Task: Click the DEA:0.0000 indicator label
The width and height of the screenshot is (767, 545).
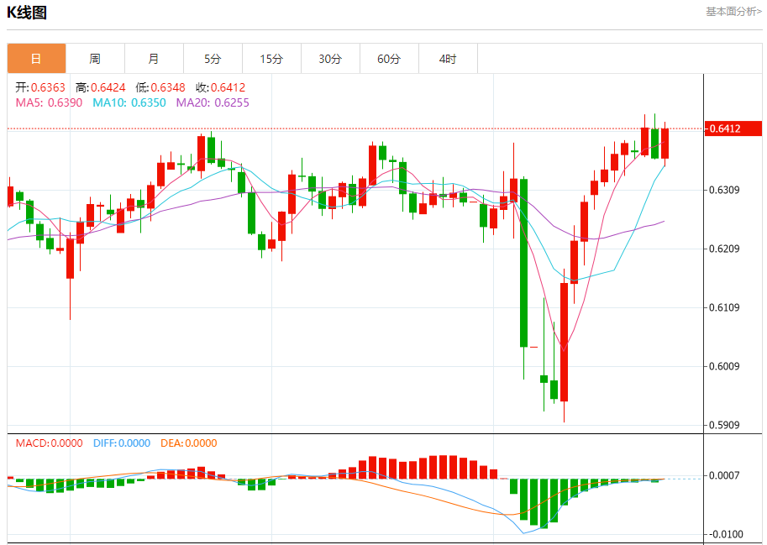Action: click(189, 443)
